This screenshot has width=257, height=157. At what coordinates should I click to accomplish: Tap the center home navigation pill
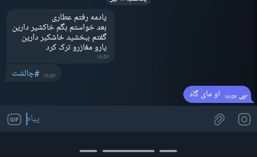pos(128,151)
